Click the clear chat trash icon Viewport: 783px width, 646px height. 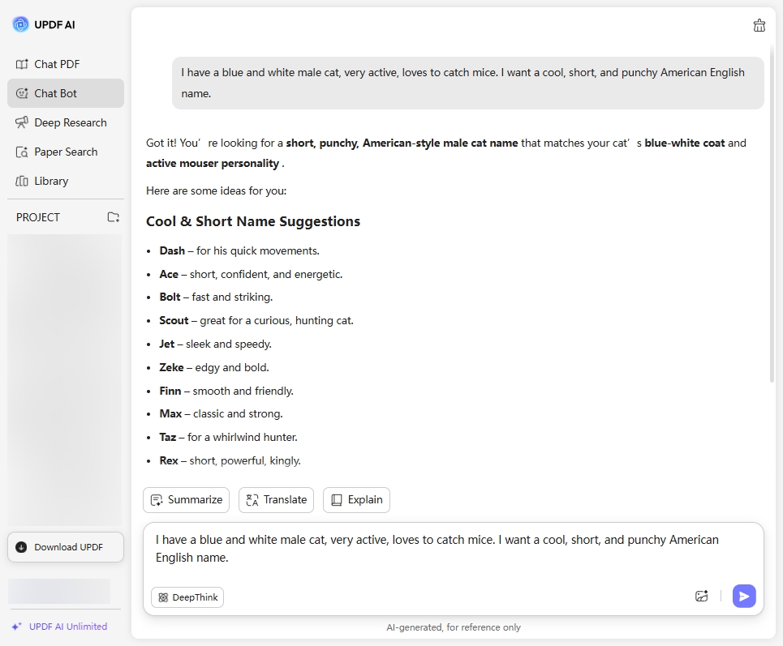tap(759, 25)
